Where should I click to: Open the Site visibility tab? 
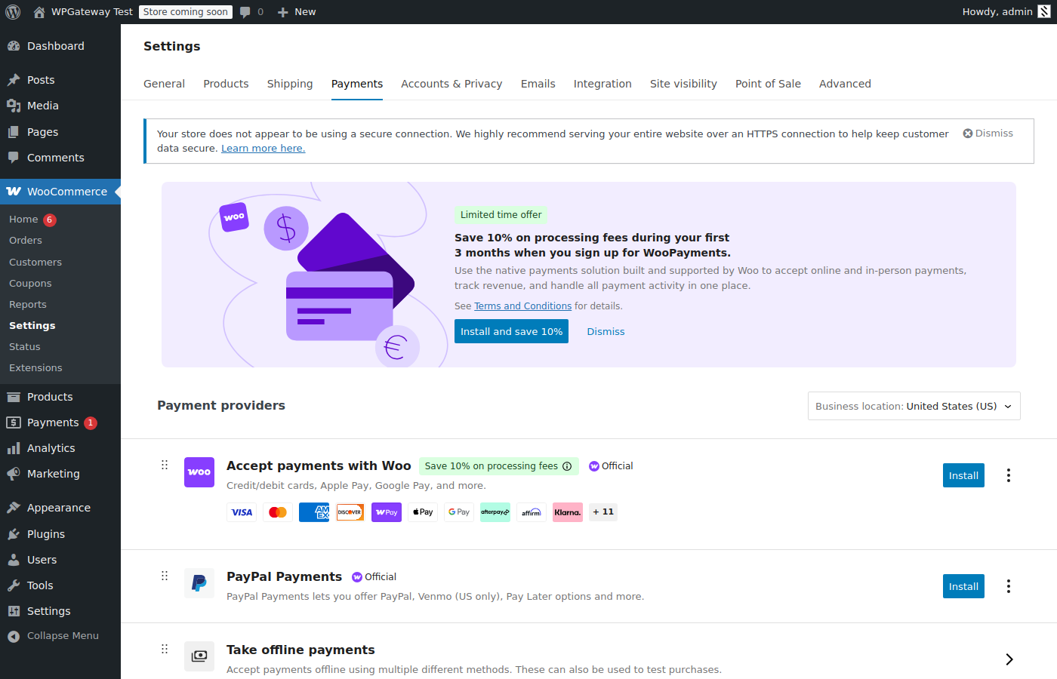click(x=683, y=84)
